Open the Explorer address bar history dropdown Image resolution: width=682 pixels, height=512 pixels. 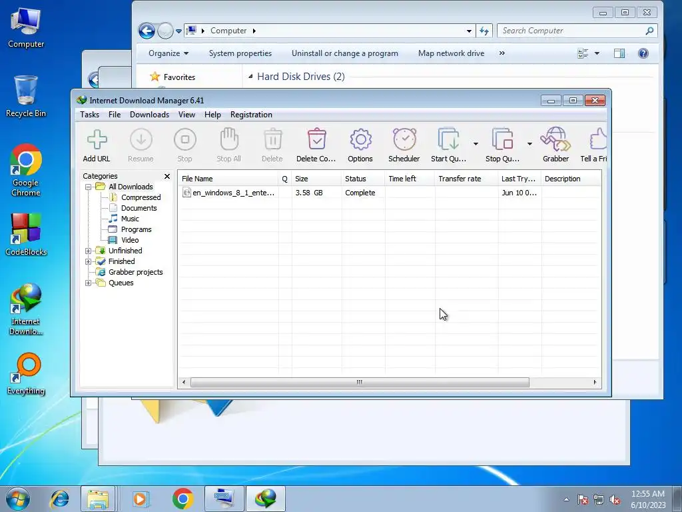pyautogui.click(x=469, y=31)
